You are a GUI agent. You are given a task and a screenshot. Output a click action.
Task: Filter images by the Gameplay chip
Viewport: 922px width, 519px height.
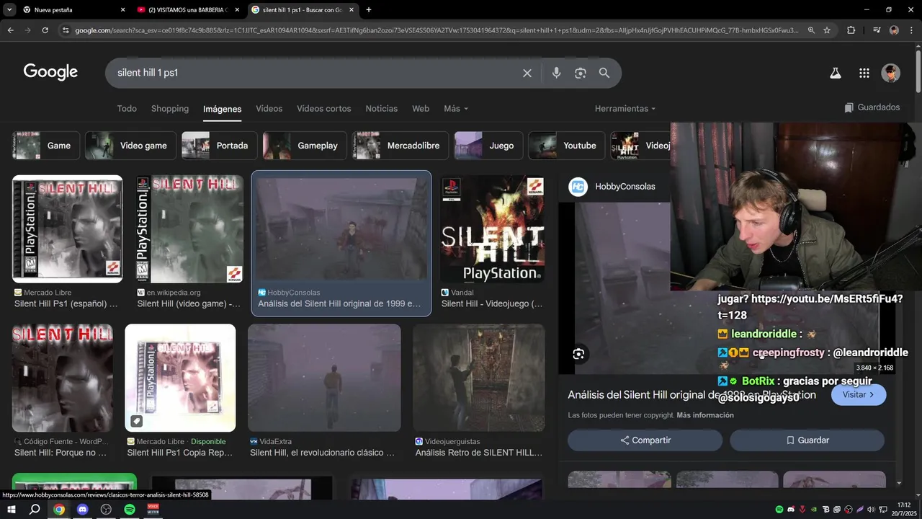tap(305, 146)
